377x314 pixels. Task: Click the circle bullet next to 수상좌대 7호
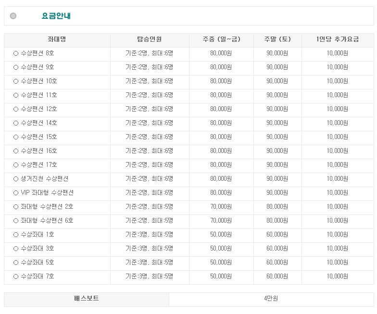point(16,276)
